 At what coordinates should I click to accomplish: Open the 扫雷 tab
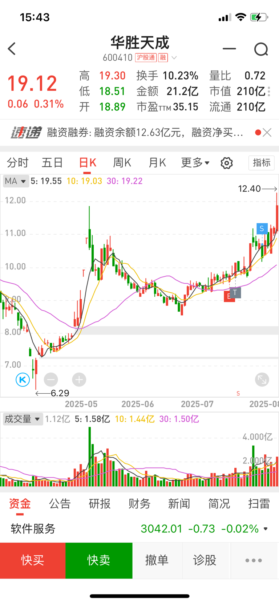(x=259, y=504)
